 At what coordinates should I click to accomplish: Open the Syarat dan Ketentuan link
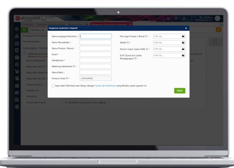(105, 86)
